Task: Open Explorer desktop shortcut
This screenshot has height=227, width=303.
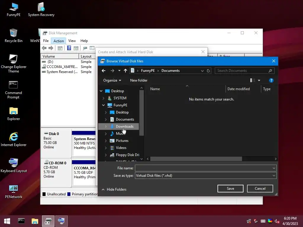Action: pyautogui.click(x=14, y=114)
